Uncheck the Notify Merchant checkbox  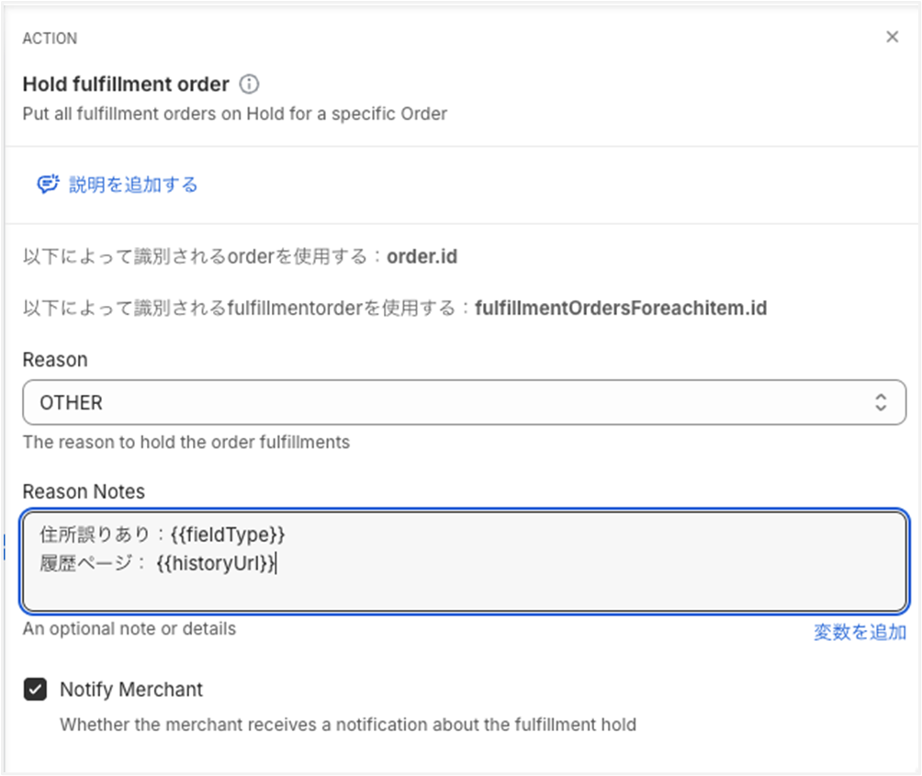[36, 690]
